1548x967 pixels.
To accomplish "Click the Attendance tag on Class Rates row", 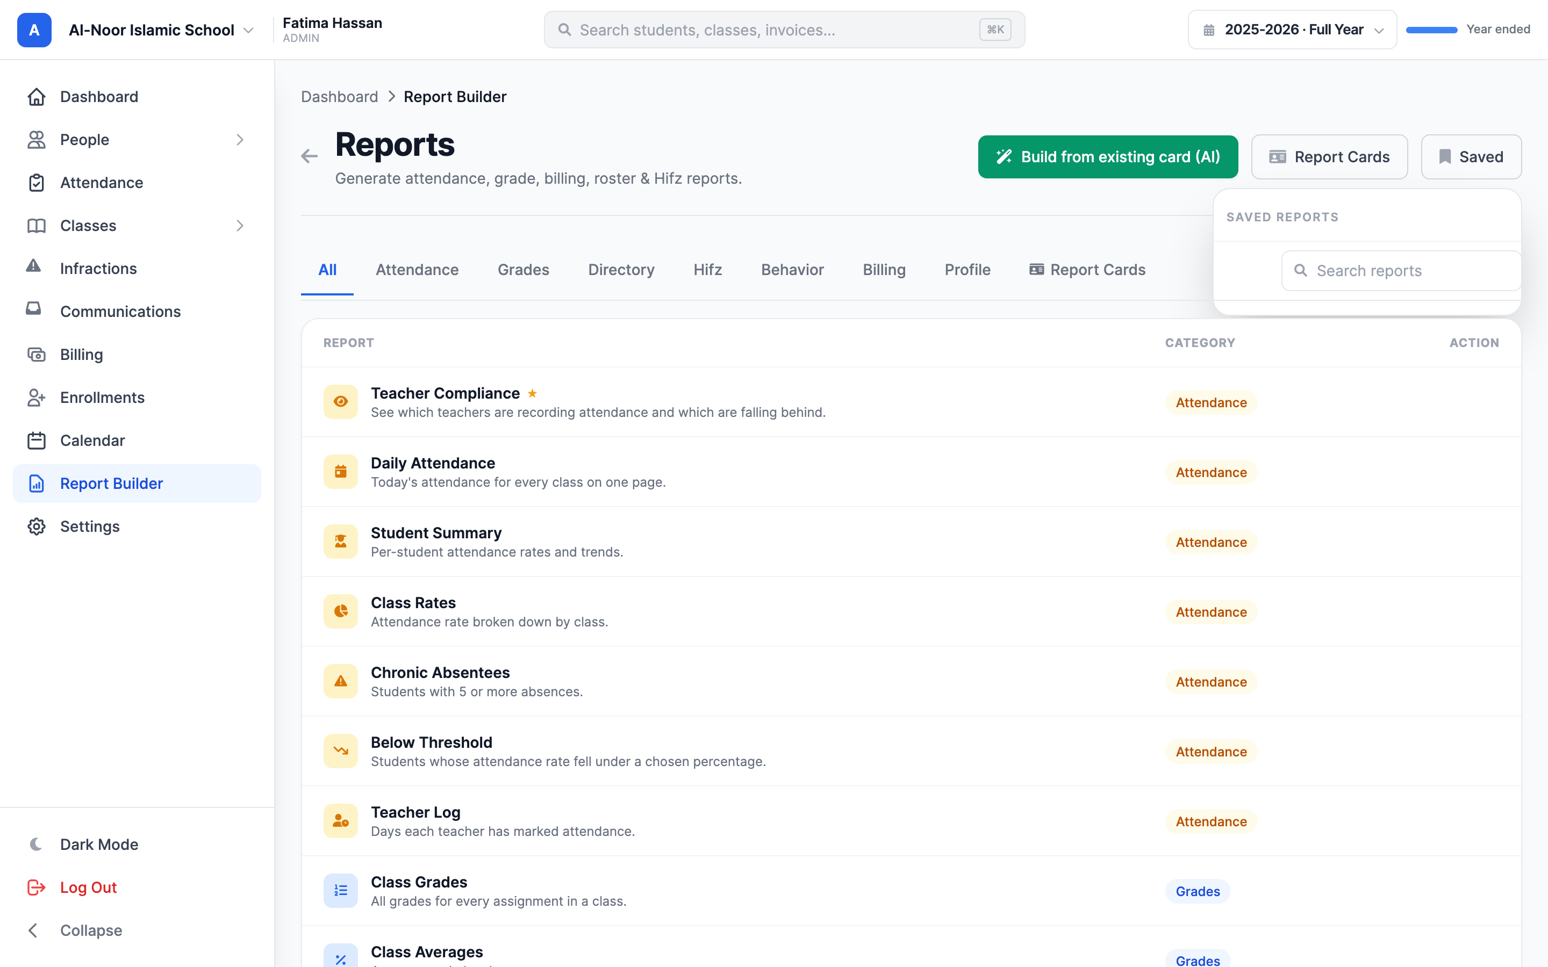I will 1211,612.
